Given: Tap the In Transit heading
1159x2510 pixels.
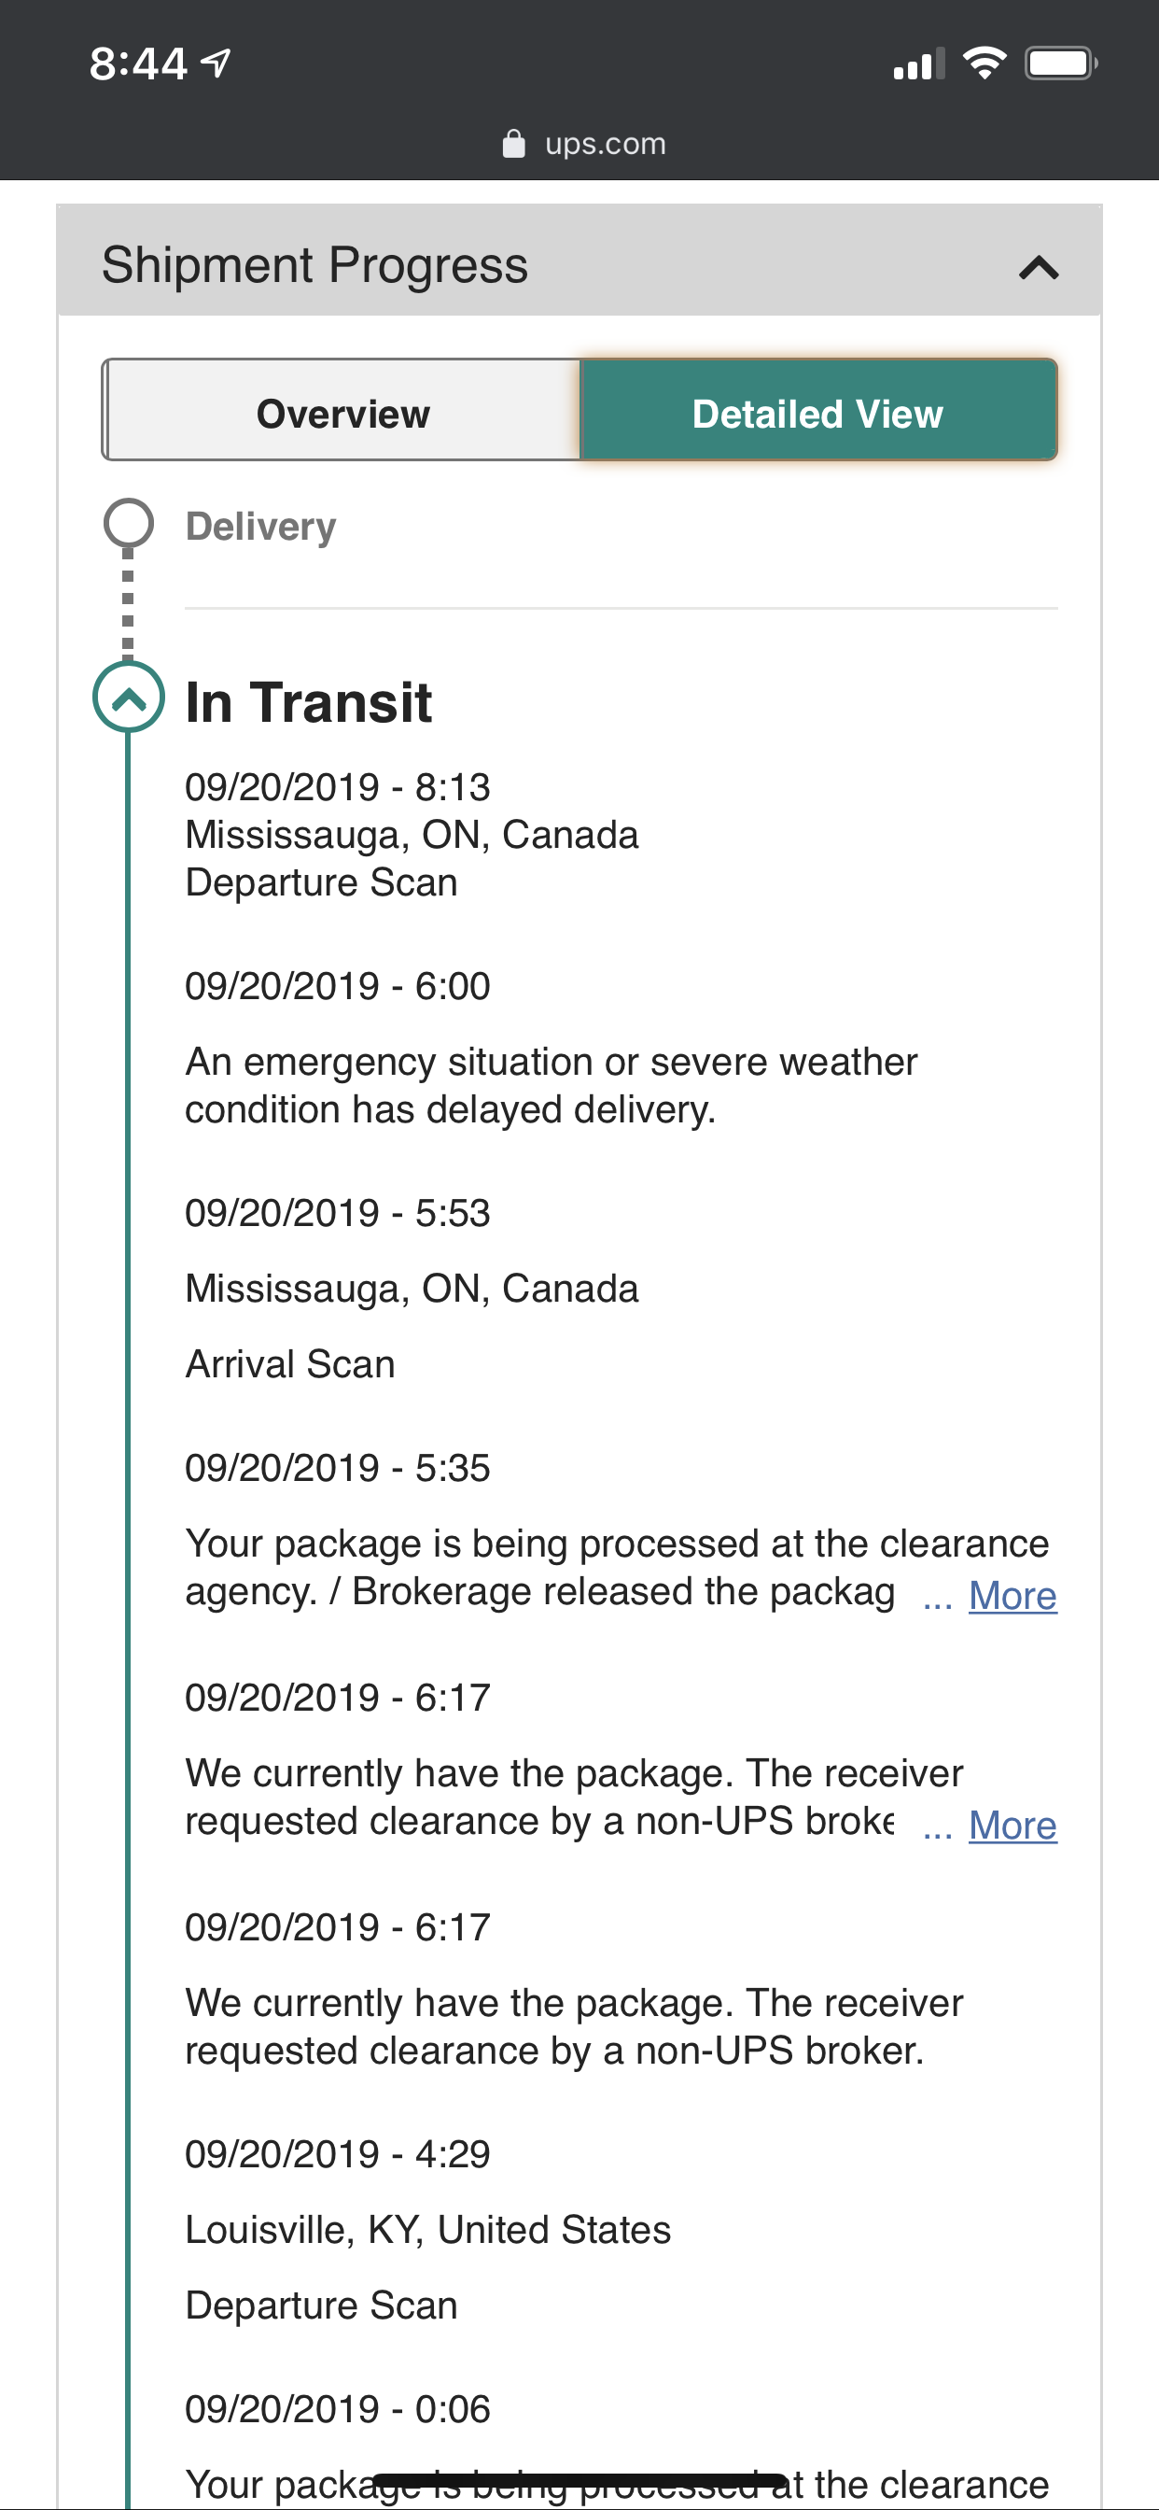Looking at the screenshot, I should coord(308,702).
